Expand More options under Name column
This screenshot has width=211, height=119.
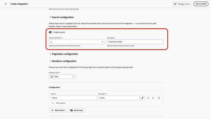pyautogui.click(x=59, y=103)
